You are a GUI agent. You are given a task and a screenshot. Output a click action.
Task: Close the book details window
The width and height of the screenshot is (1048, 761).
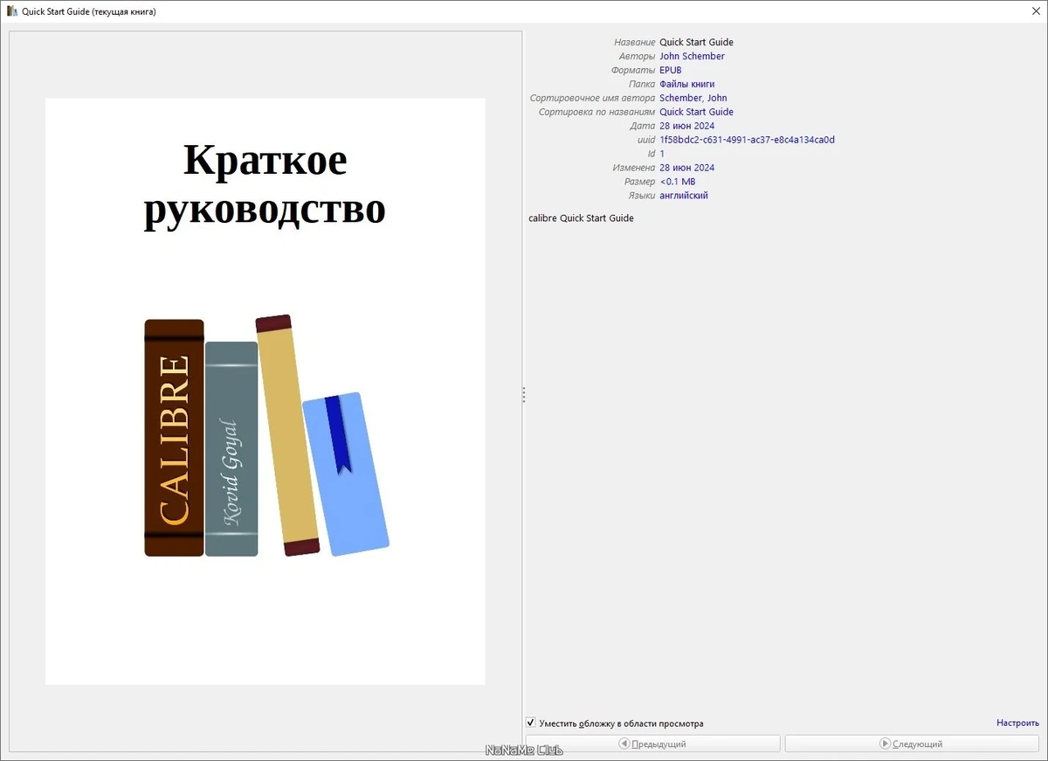point(1036,11)
